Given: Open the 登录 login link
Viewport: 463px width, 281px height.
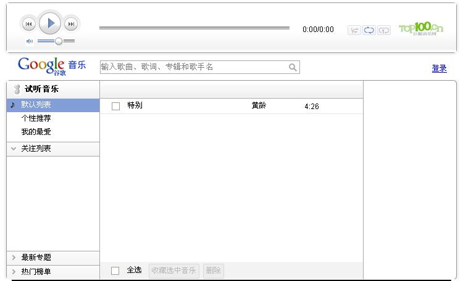Looking at the screenshot, I should click(439, 68).
